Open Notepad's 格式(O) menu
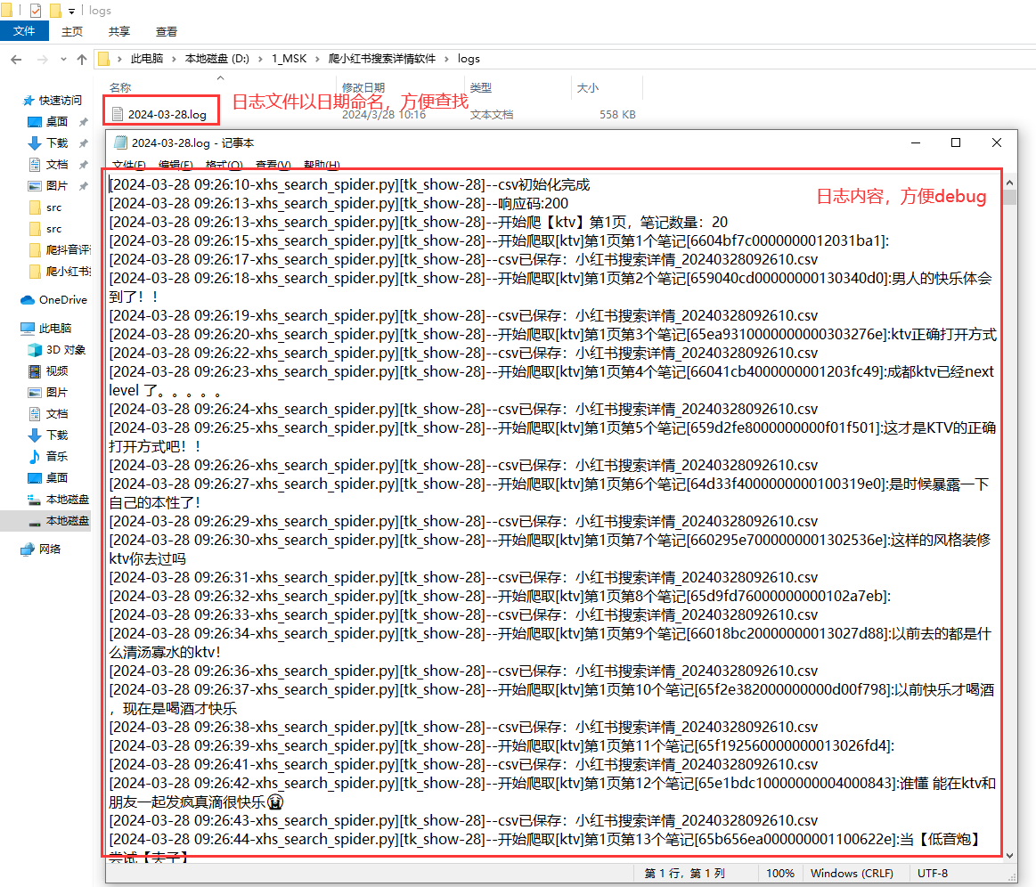This screenshot has height=887, width=1036. [224, 165]
